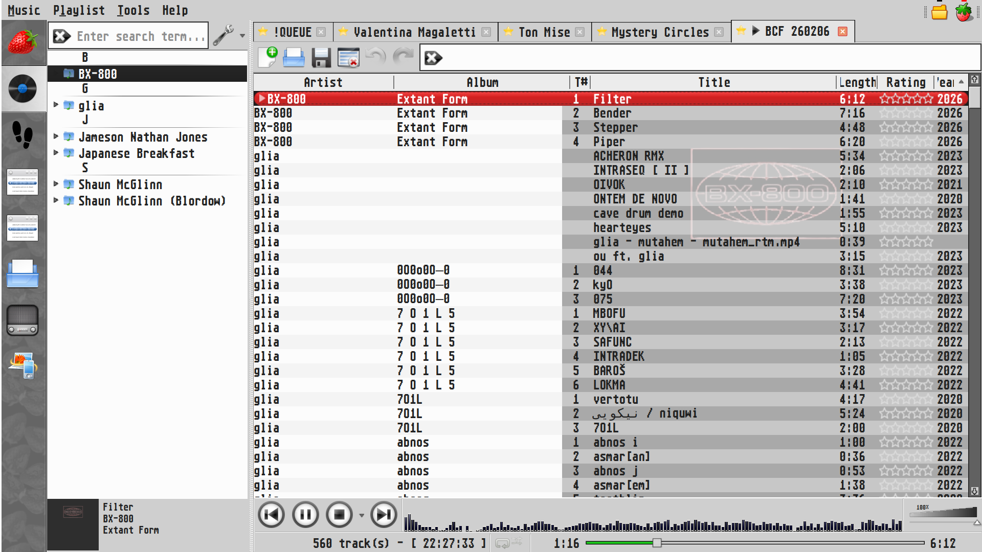Open the Music menu

pyautogui.click(x=23, y=10)
